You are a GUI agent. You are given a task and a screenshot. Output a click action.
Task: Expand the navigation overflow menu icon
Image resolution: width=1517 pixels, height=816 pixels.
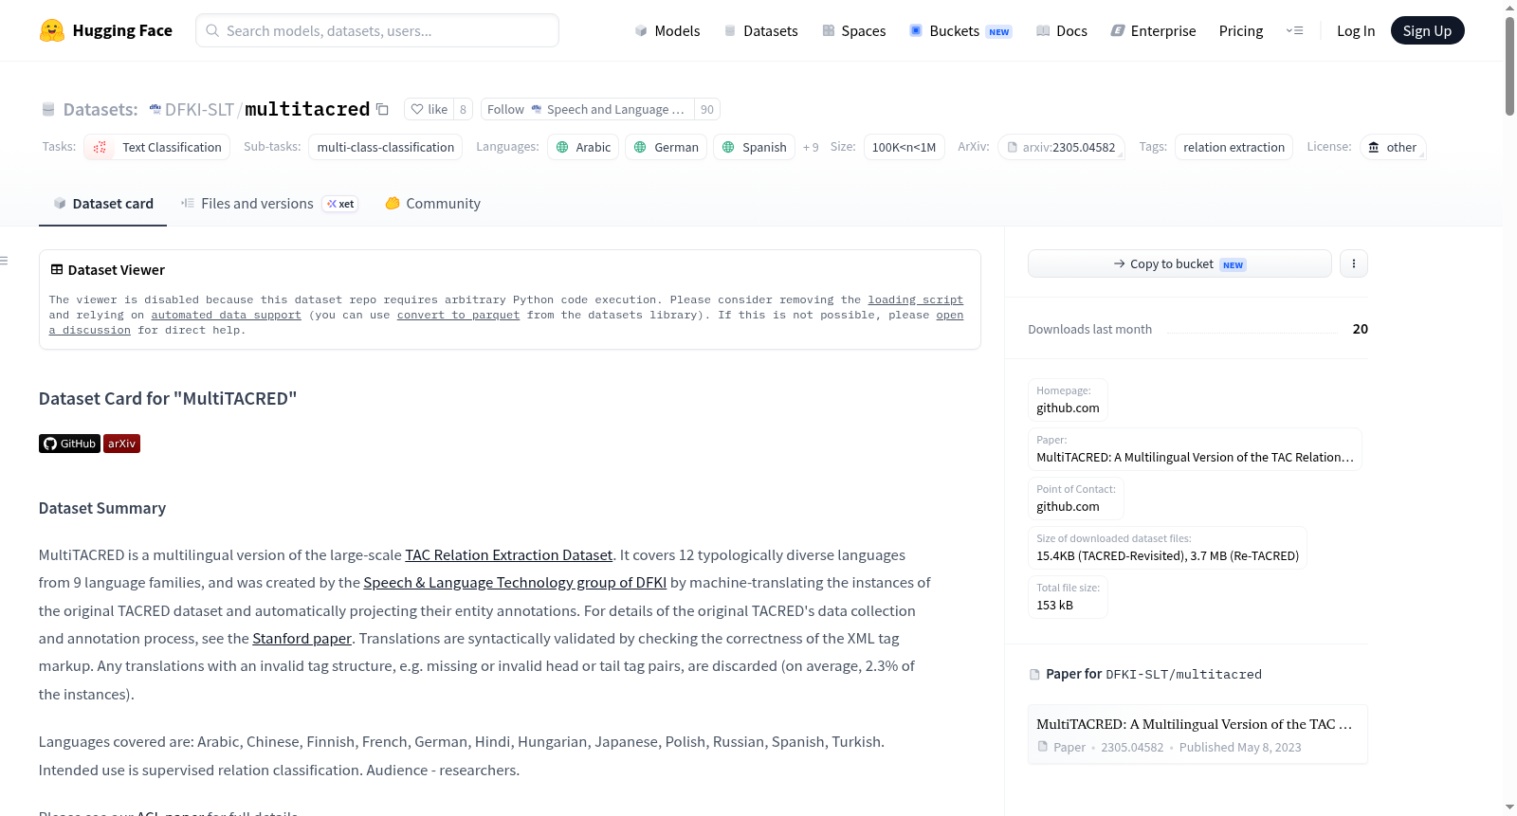pos(1294,30)
